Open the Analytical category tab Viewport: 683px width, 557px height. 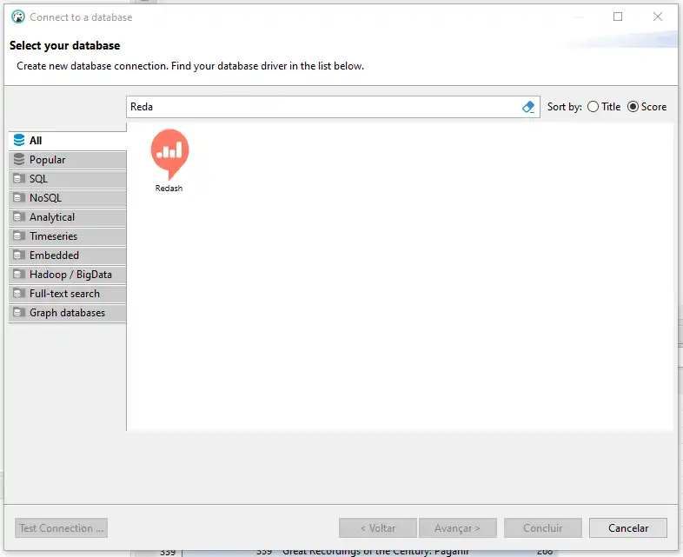point(68,217)
